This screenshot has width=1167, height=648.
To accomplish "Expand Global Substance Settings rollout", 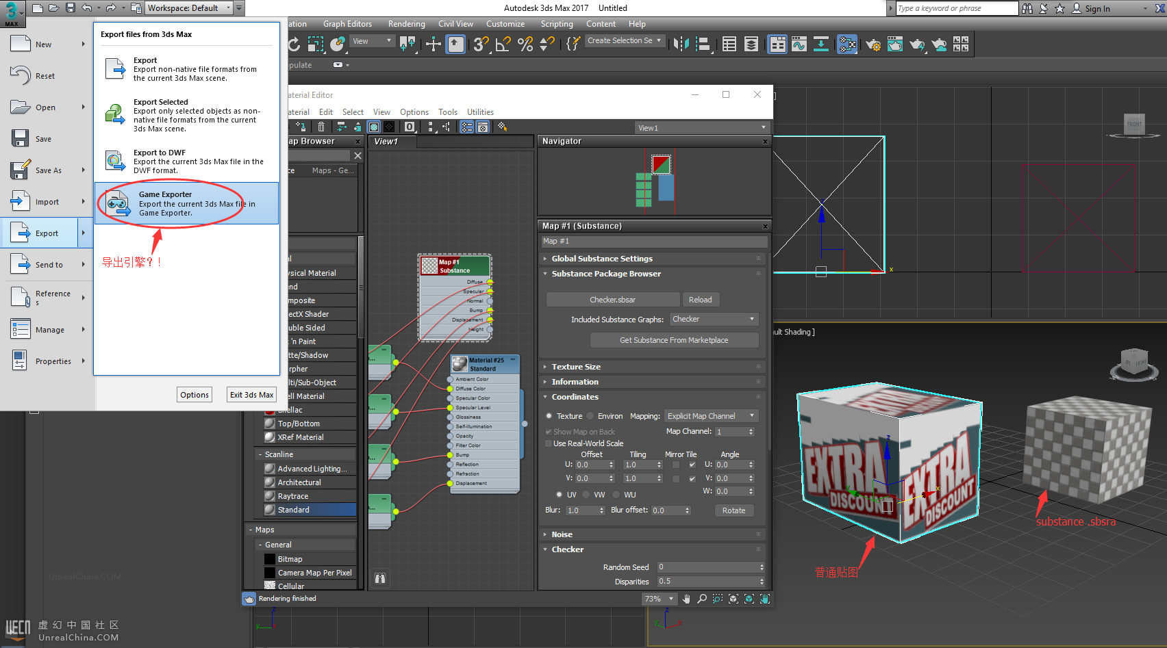I will pos(602,259).
